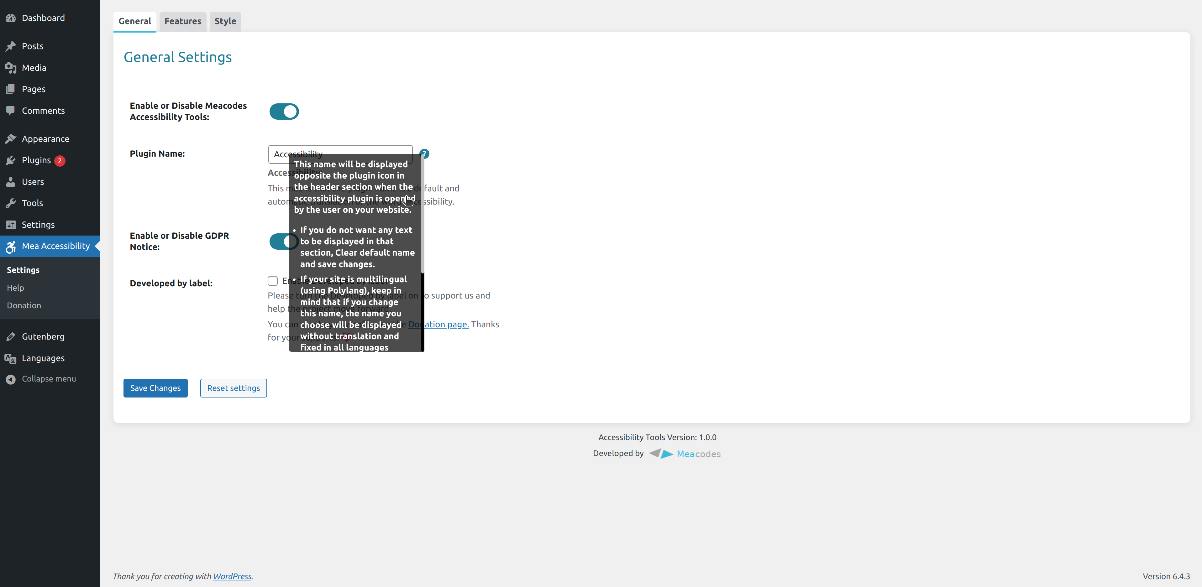The width and height of the screenshot is (1202, 587).
Task: Click the Meacodes logo in footer
Action: [x=685, y=454]
